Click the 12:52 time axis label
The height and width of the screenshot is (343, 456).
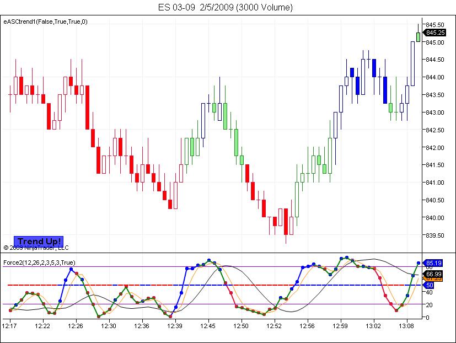coord(274,326)
